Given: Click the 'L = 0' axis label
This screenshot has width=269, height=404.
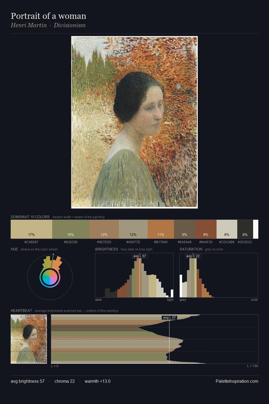Looking at the screenshot, I should pyautogui.click(x=55, y=366).
